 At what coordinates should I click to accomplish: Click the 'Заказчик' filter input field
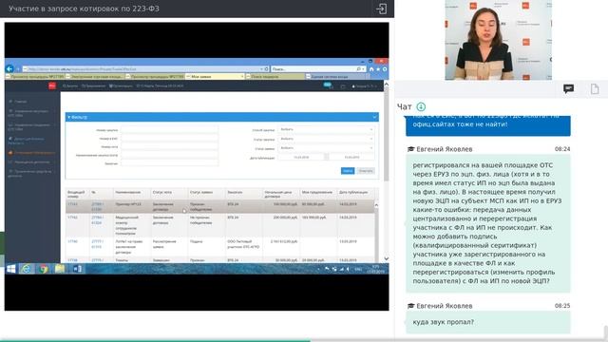169,163
